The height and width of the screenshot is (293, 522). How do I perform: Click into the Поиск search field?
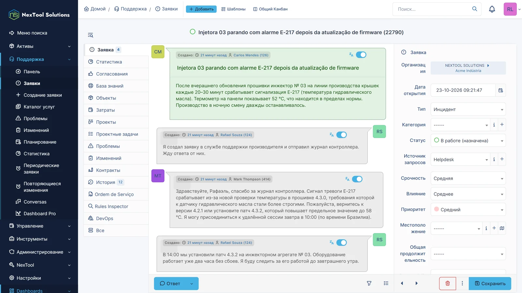click(432, 9)
